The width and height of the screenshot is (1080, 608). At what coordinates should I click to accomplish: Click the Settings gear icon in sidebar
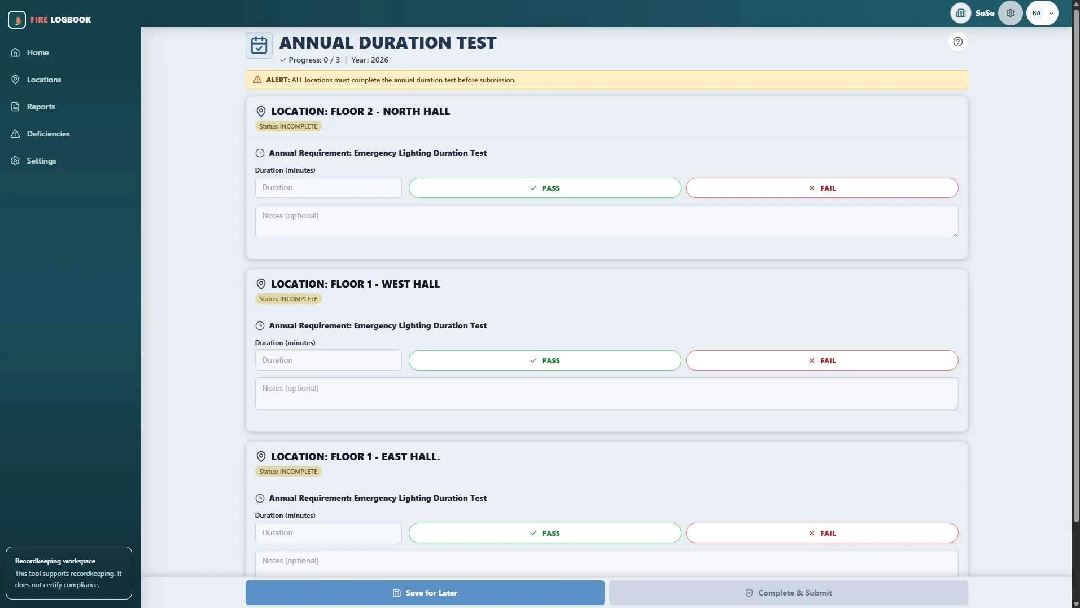[x=15, y=161]
